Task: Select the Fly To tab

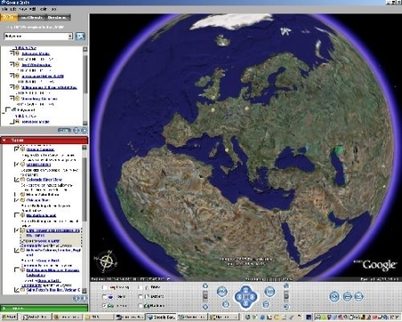Action: (9, 17)
